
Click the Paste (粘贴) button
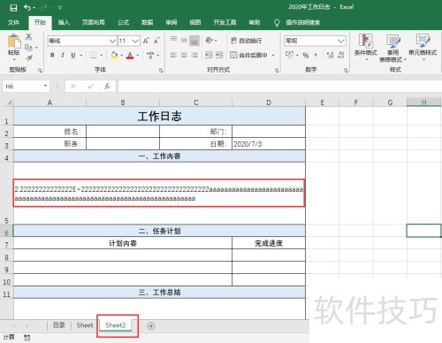(x=13, y=45)
